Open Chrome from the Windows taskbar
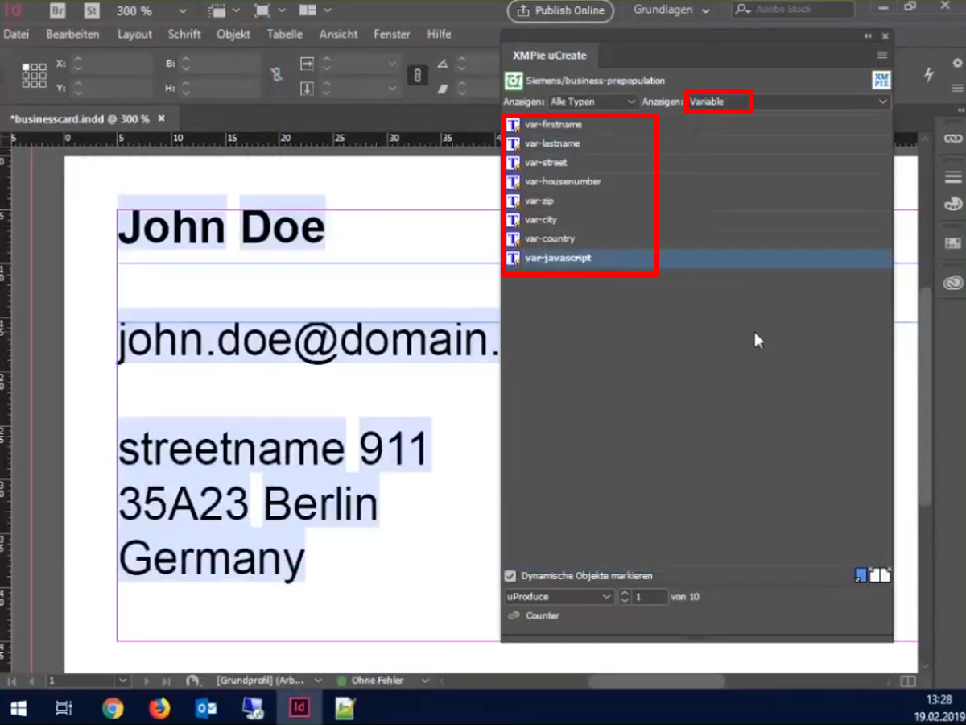The image size is (966, 725). pyautogui.click(x=113, y=708)
